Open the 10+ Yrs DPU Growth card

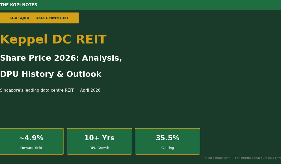point(99,141)
